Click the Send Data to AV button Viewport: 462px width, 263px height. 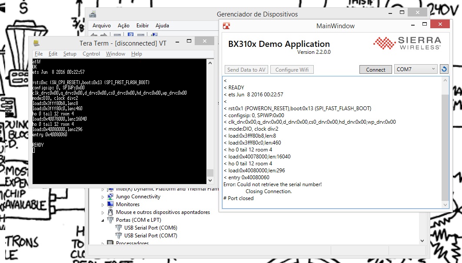246,70
